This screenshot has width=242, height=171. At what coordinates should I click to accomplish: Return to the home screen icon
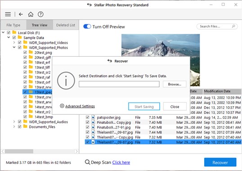(31, 14)
